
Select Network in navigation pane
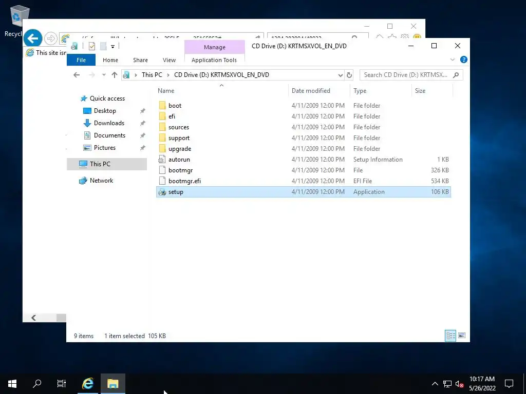click(101, 181)
